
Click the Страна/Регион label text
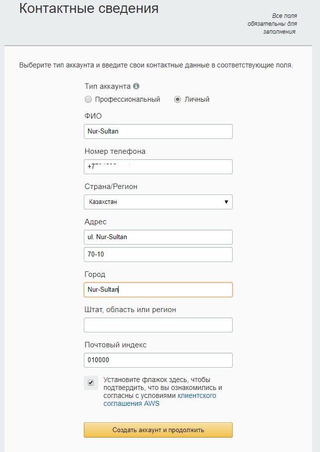pos(111,187)
